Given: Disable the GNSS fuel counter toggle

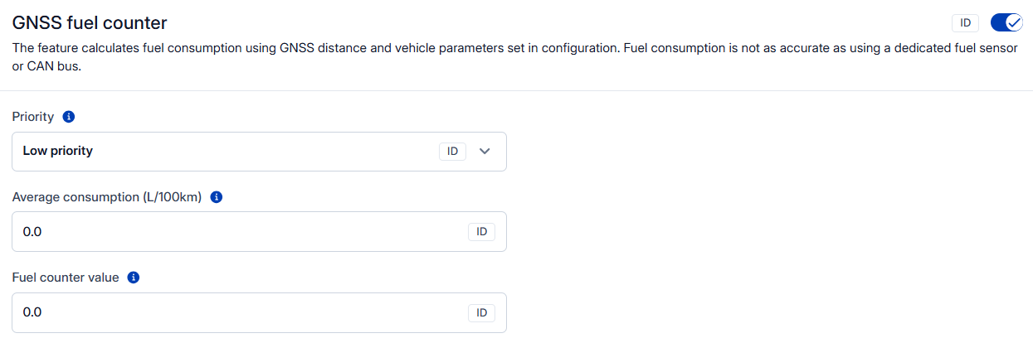Looking at the screenshot, I should [x=1006, y=23].
